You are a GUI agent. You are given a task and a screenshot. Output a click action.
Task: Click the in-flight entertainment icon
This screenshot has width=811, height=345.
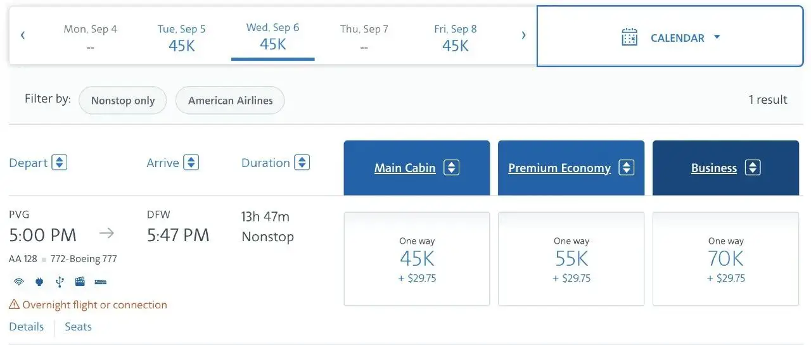[80, 282]
